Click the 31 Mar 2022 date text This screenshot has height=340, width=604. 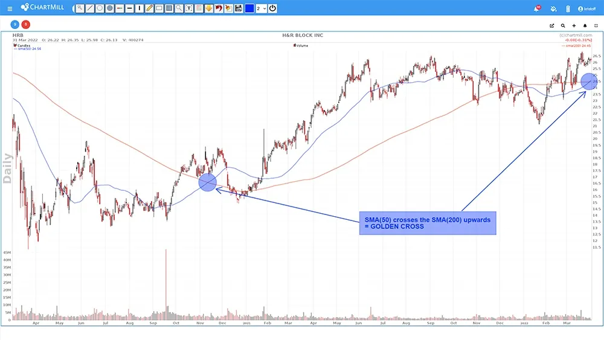tap(25, 40)
